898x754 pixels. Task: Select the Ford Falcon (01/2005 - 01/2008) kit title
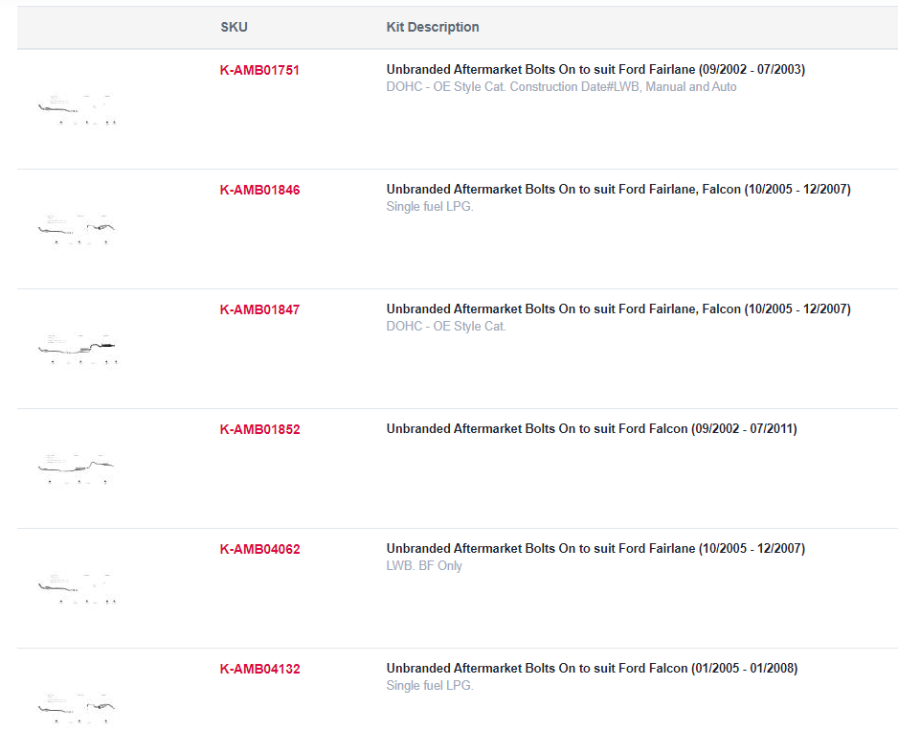pyautogui.click(x=593, y=668)
